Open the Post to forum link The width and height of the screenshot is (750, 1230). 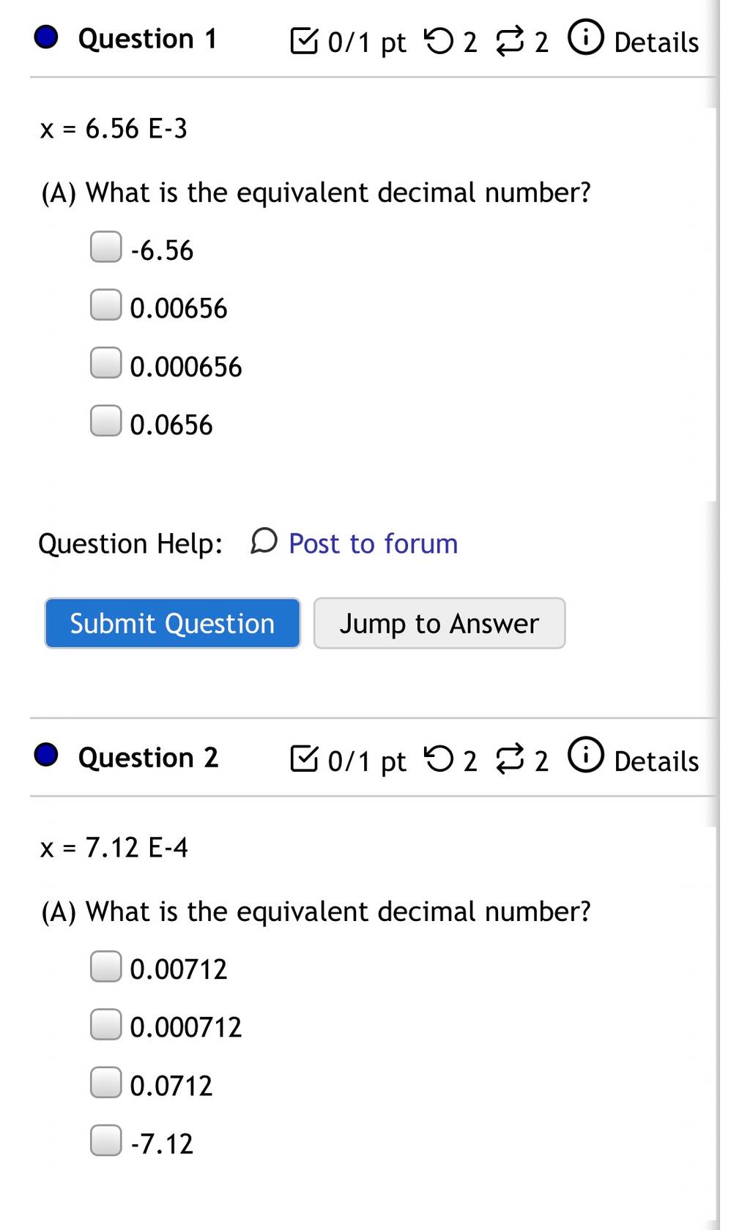(374, 543)
